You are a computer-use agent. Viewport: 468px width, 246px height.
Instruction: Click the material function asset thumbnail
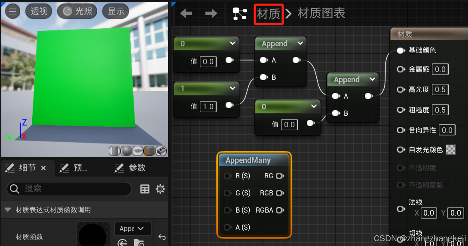tap(92, 234)
